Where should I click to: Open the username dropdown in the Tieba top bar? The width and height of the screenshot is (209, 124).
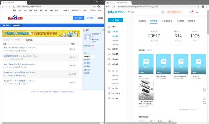coord(76,10)
